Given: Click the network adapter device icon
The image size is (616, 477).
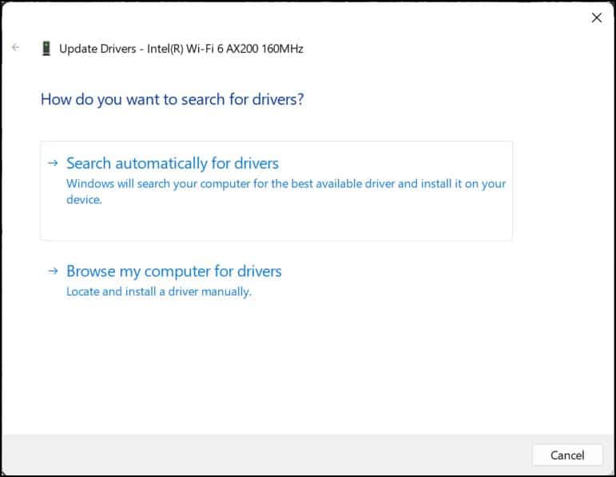Looking at the screenshot, I should tap(46, 48).
